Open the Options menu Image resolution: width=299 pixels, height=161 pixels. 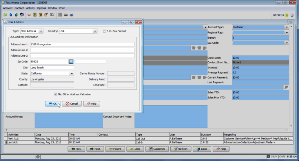[42, 8]
